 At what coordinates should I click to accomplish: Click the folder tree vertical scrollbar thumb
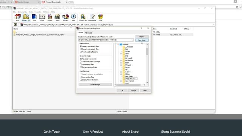(x=147, y=51)
